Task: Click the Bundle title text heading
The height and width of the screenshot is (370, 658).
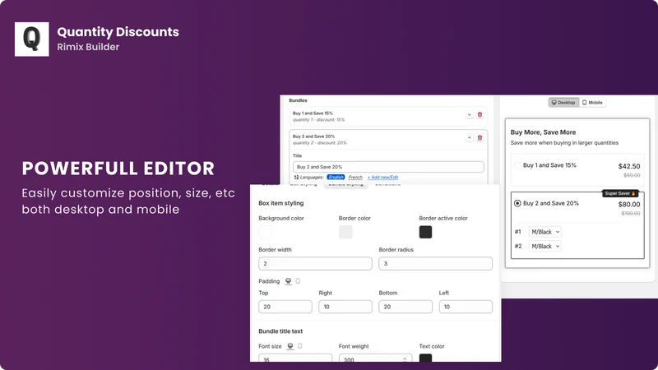Action: (x=280, y=331)
